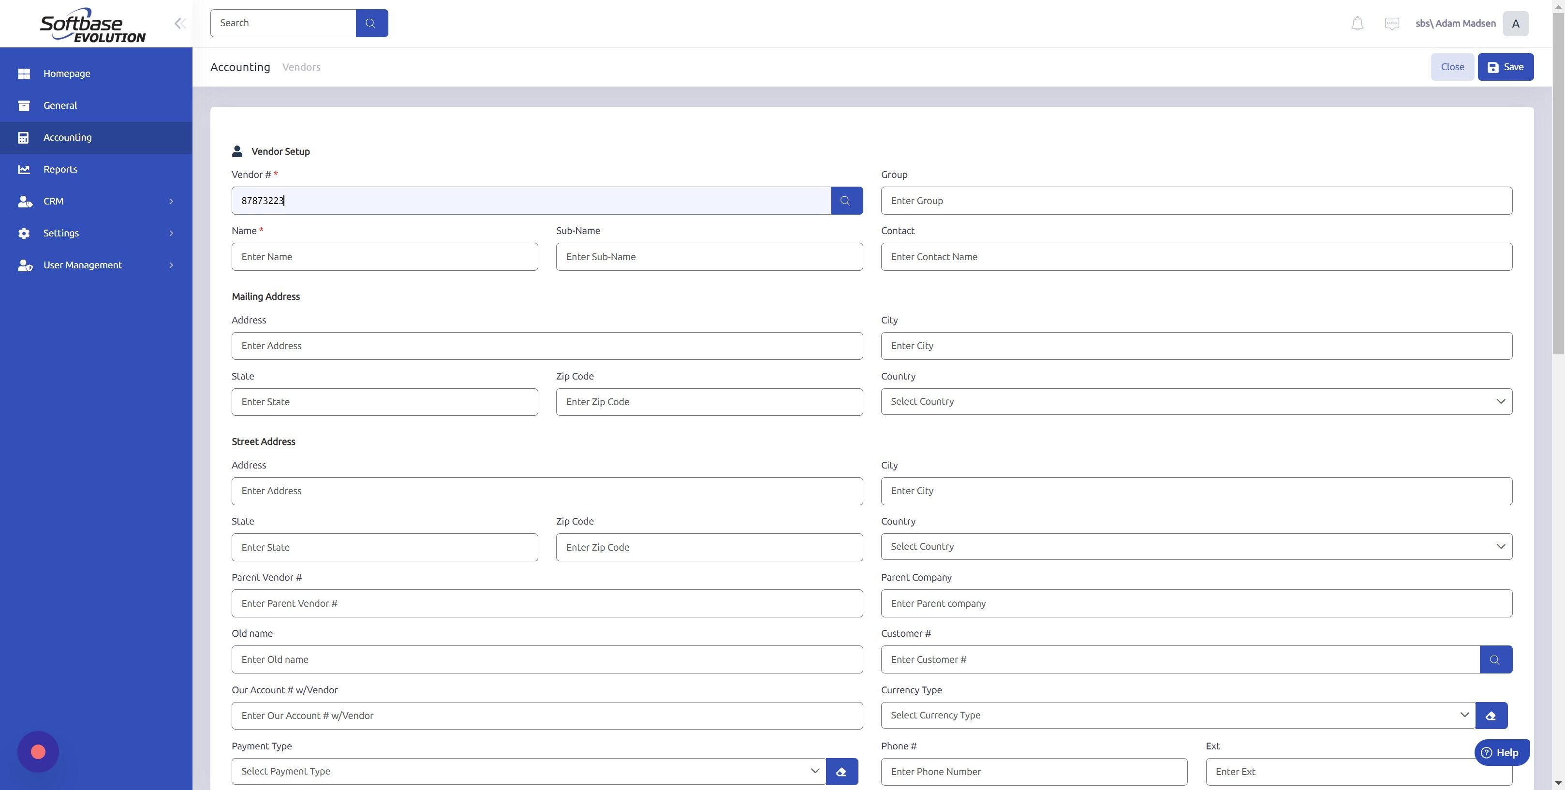Click the Enter Parent Vendor # field
Screen dimensions: 1565x790
[x=546, y=603]
